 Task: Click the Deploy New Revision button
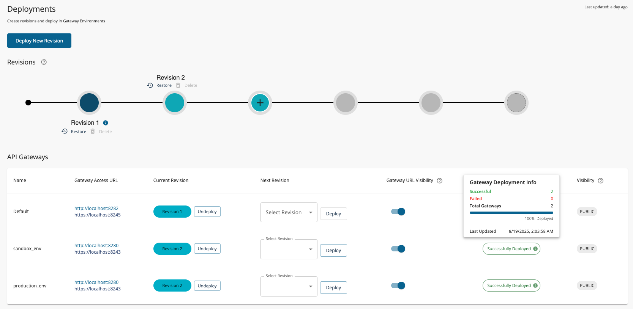point(39,41)
